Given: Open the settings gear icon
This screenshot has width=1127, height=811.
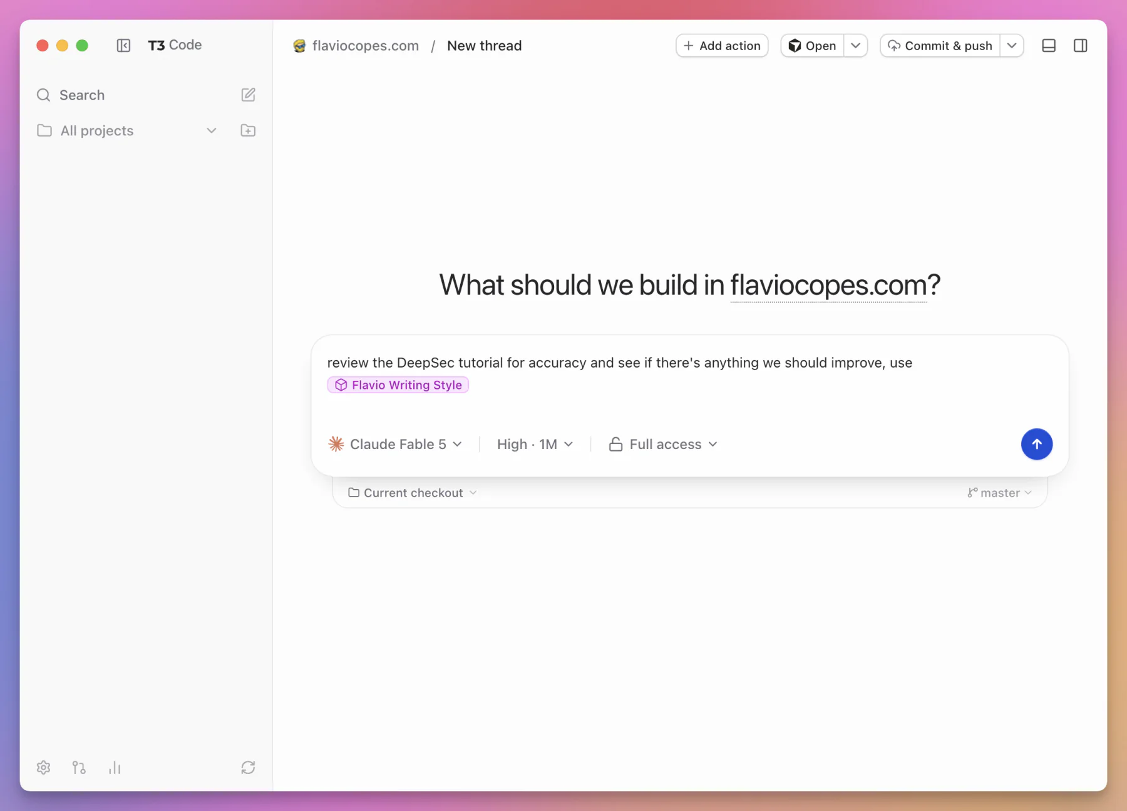Looking at the screenshot, I should [x=43, y=767].
